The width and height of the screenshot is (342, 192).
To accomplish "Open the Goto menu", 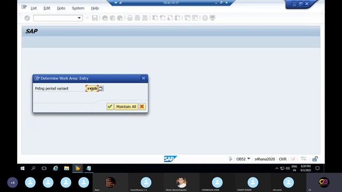I will tap(61, 8).
